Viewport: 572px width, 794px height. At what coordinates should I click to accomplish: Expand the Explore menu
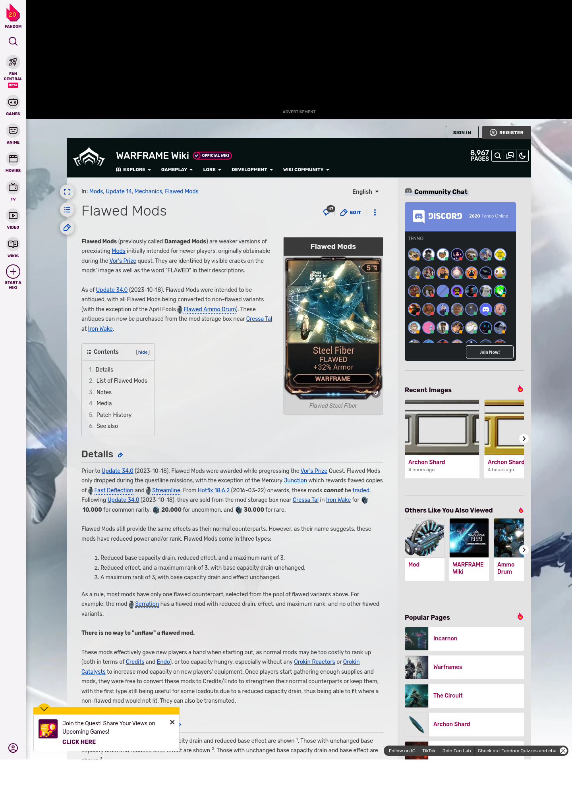pos(133,170)
